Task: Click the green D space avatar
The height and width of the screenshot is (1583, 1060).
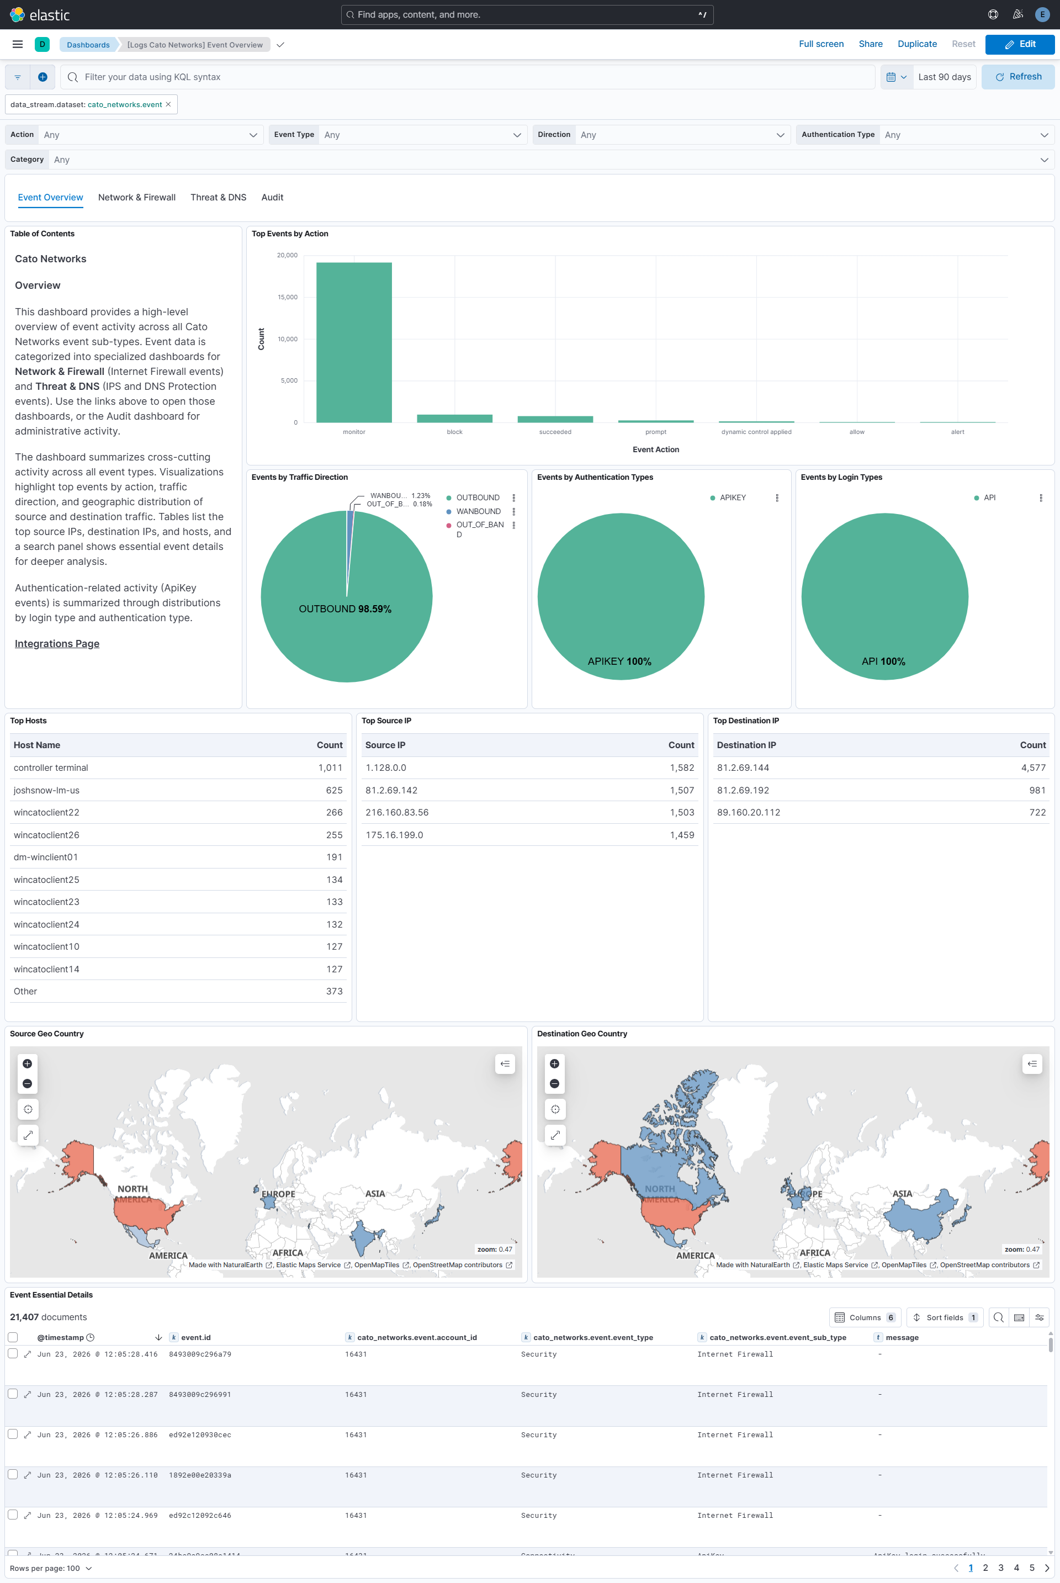Action: click(42, 45)
